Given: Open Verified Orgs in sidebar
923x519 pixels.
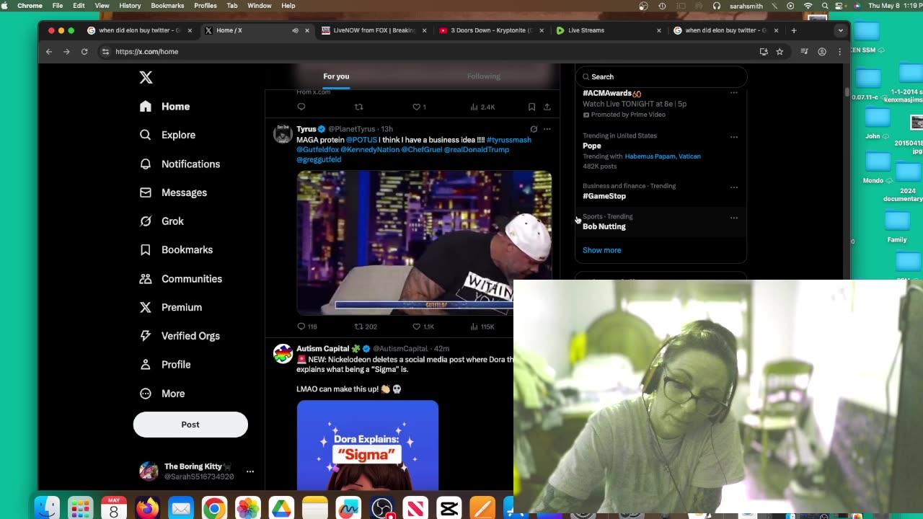Looking at the screenshot, I should 180,336.
